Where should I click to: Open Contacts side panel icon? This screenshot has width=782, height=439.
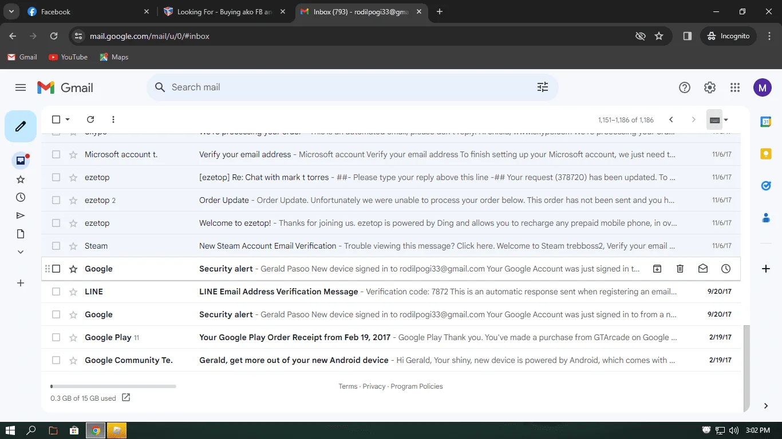pos(766,218)
